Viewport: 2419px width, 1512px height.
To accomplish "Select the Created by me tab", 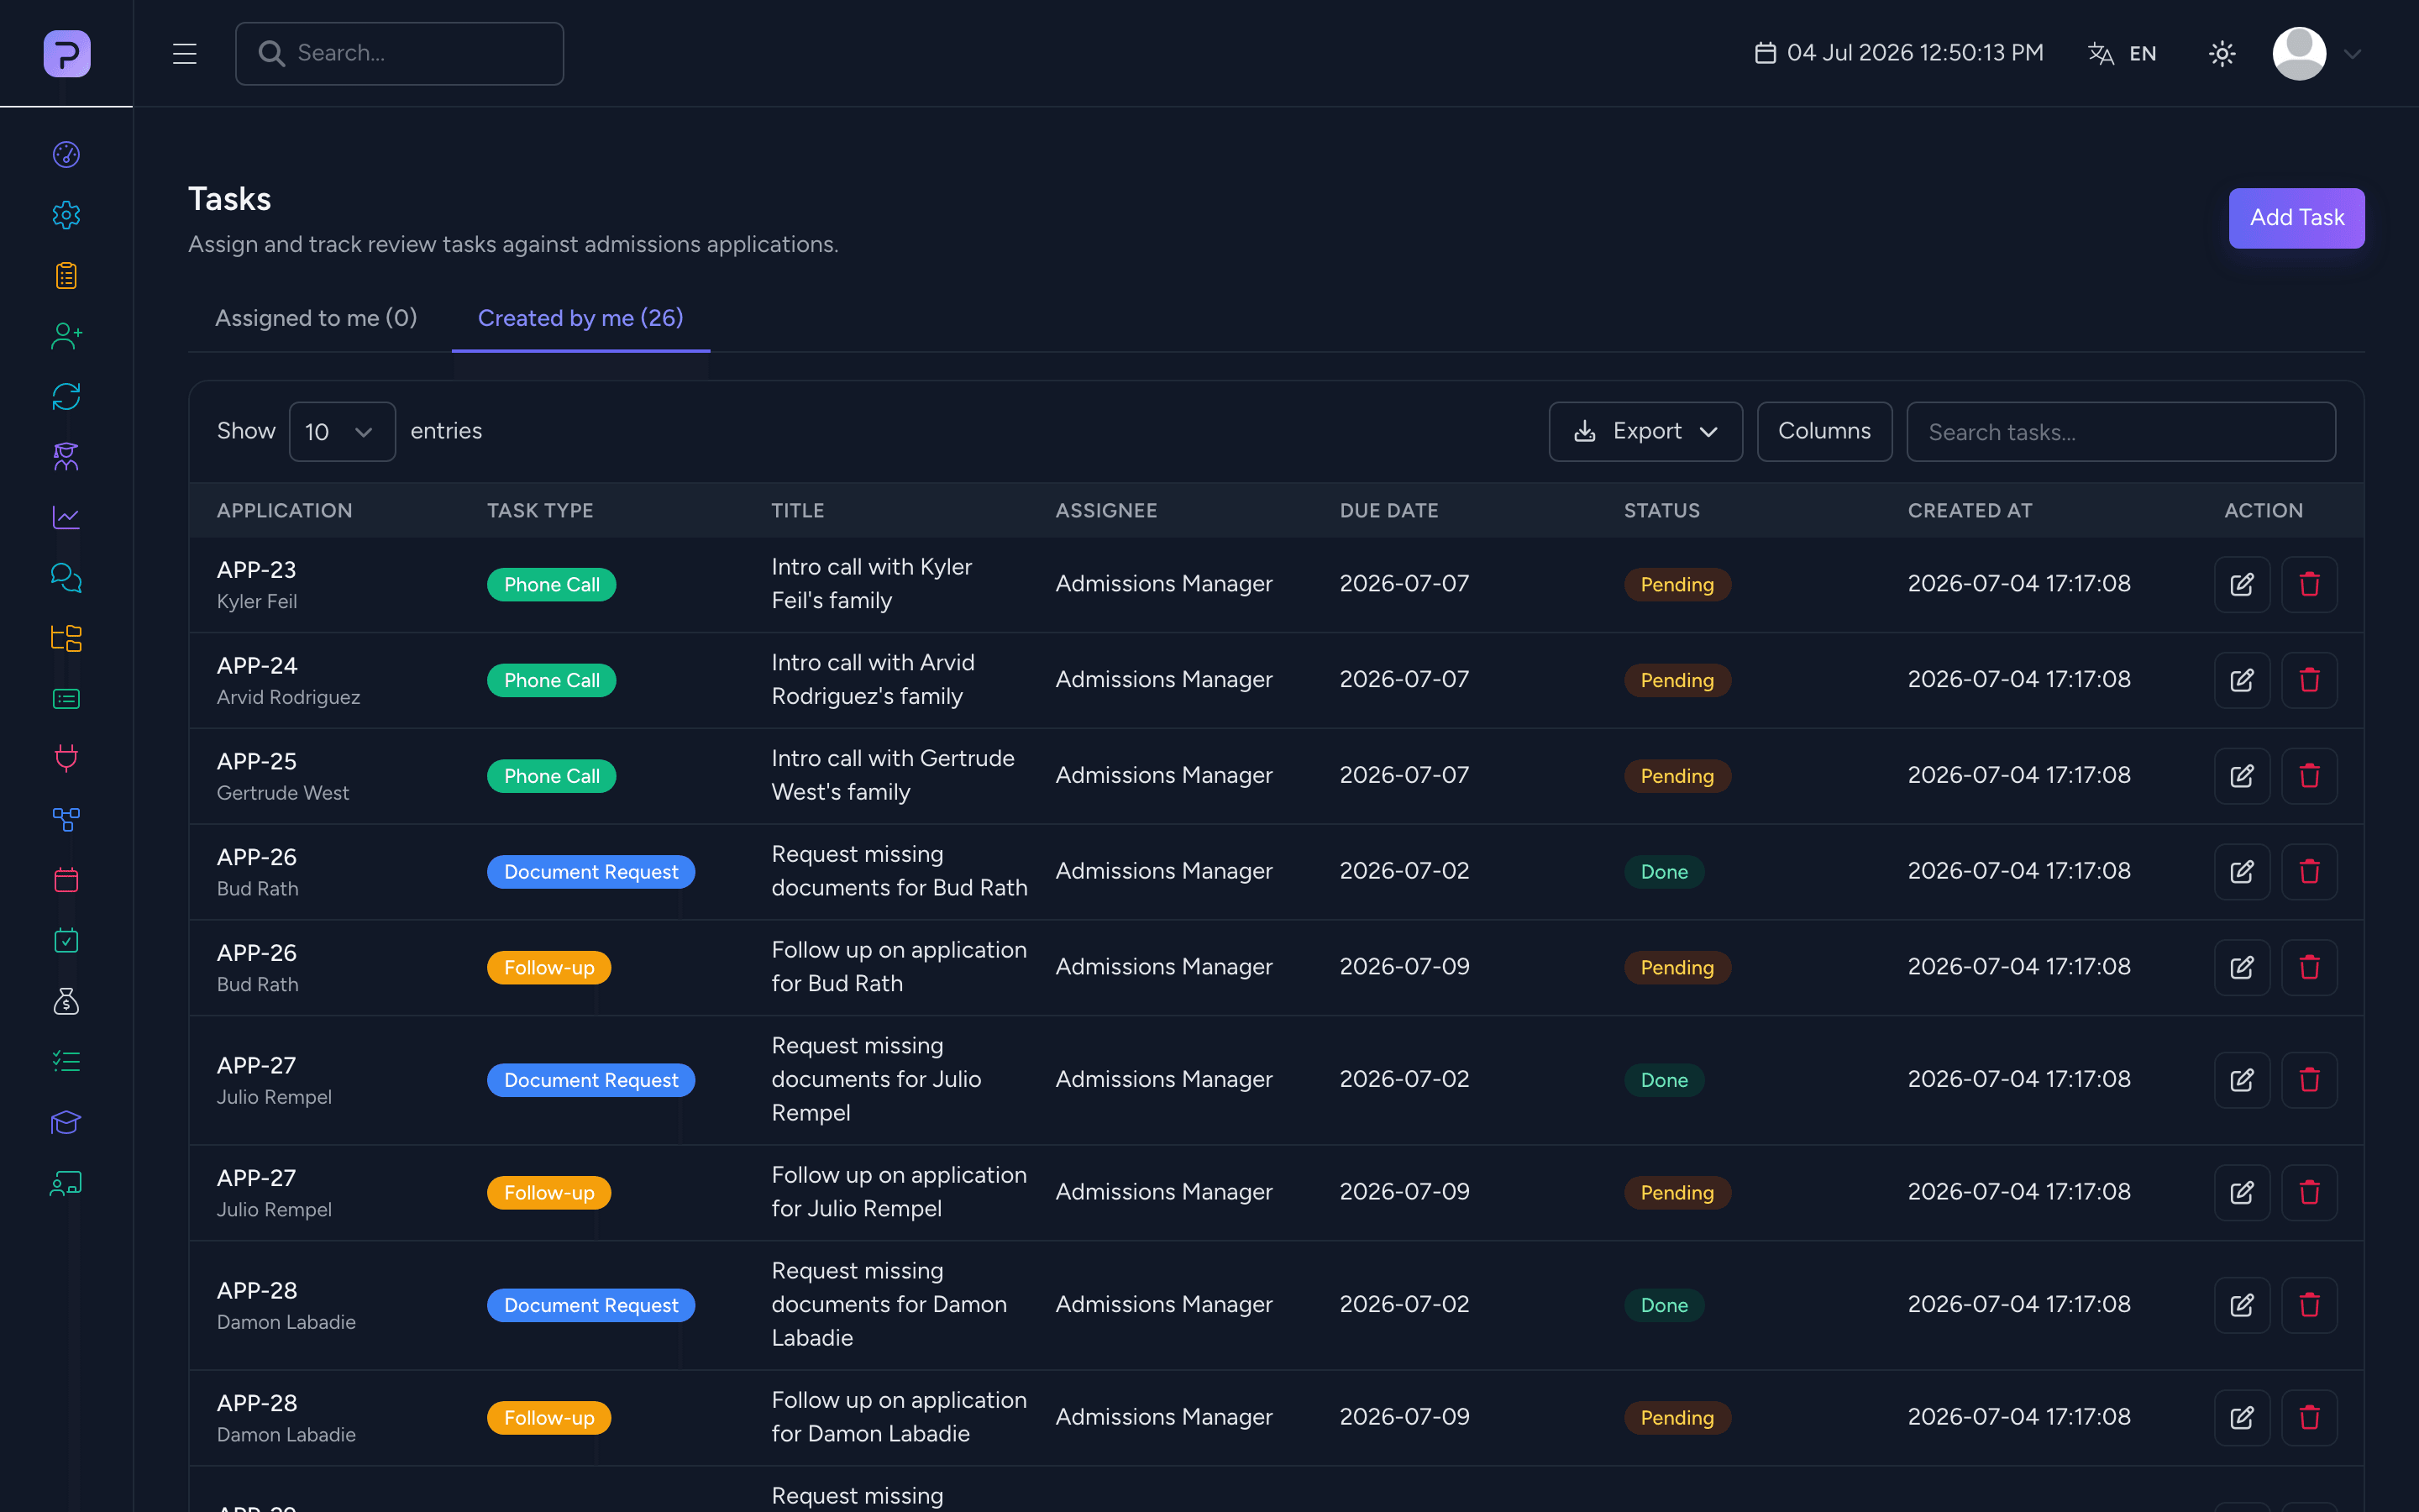I will coord(580,318).
